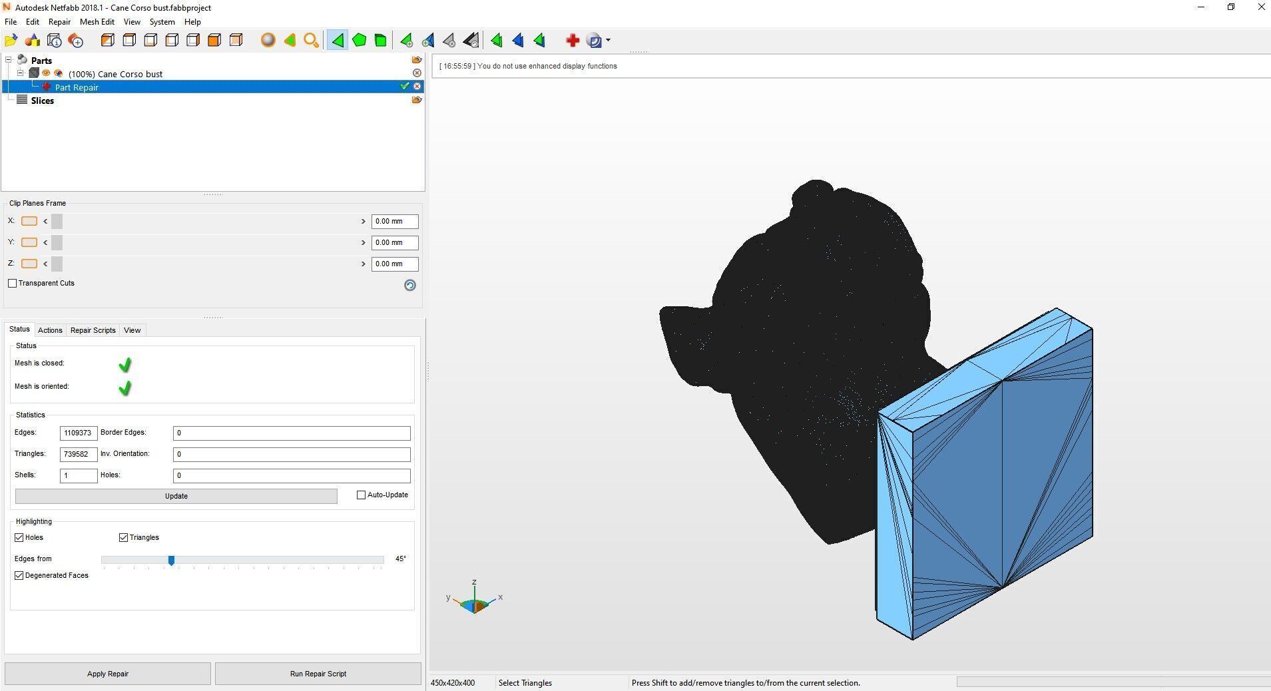
Task: Open the System menu
Action: point(162,22)
